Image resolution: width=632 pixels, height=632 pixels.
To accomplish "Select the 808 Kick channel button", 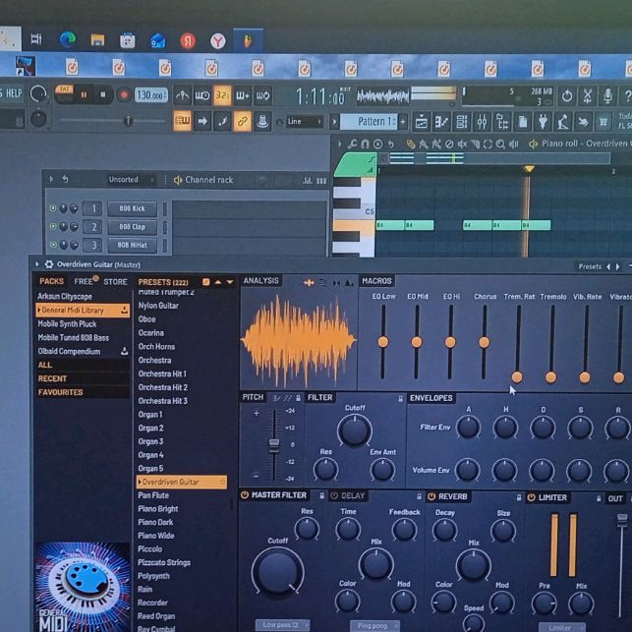I will (x=133, y=208).
